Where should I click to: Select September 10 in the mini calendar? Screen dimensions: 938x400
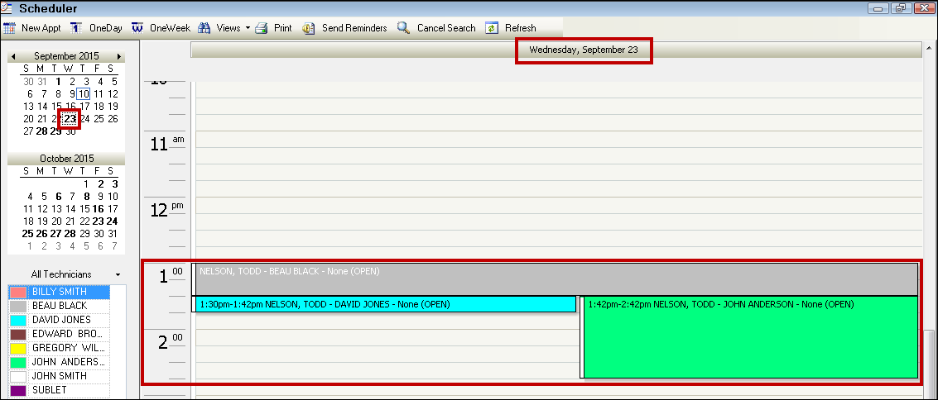tap(84, 94)
